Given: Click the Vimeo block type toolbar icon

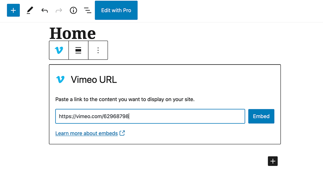Looking at the screenshot, I should 59,50.
